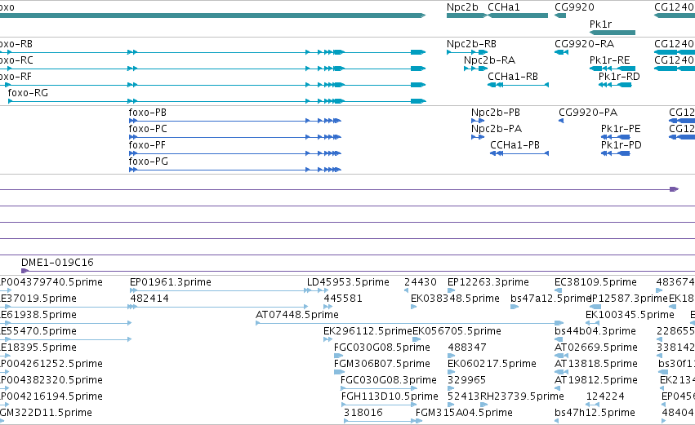
Task: Open the CG9920 gene feature label
Action: [x=574, y=7]
